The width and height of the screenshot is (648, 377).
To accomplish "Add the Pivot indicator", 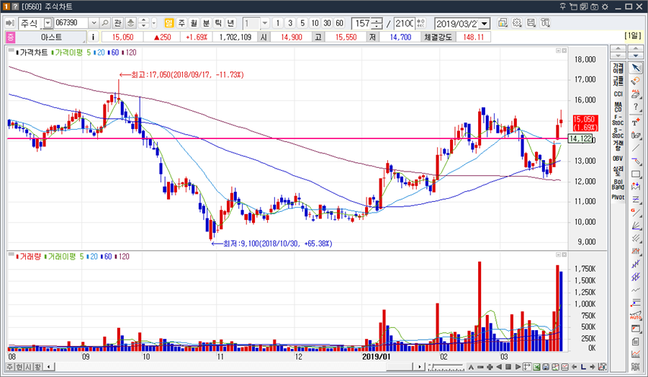I will click(x=618, y=197).
